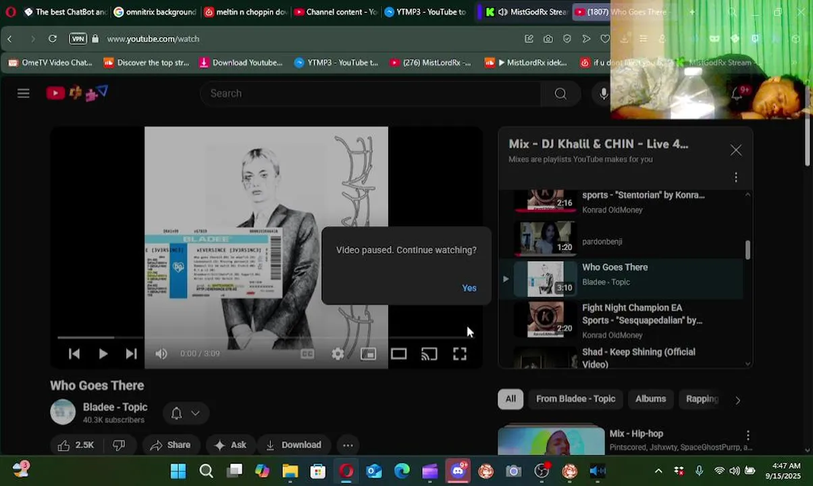Mute the video with the speaker icon

coord(161,354)
